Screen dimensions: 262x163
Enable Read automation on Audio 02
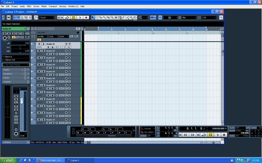[x=48, y=54]
